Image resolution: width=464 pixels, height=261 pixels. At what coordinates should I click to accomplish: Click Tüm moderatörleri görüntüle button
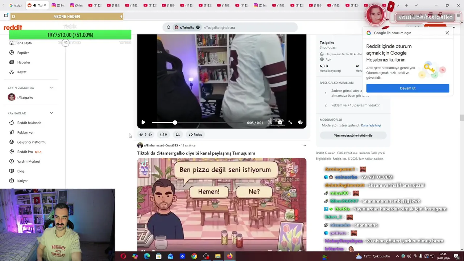[353, 136]
